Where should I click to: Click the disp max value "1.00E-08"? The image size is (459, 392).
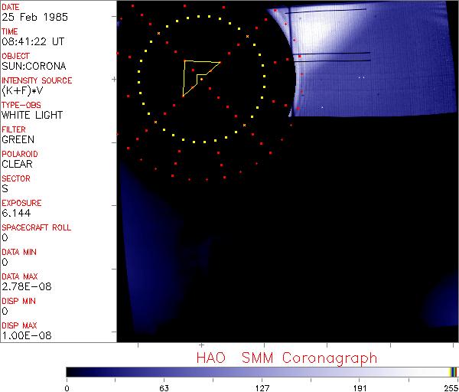(x=24, y=336)
